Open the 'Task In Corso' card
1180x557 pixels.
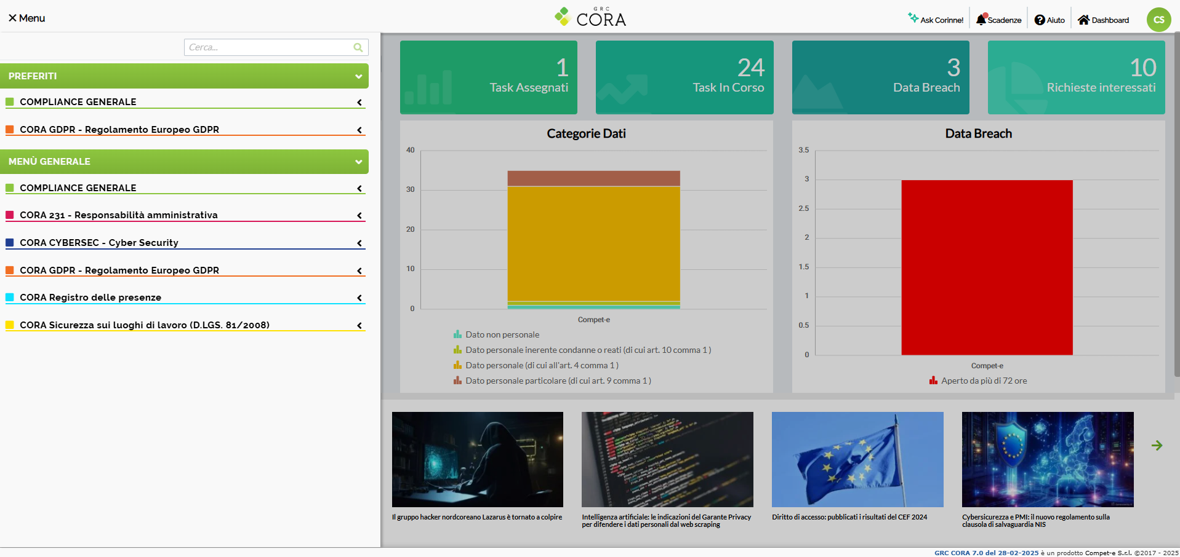[684, 77]
